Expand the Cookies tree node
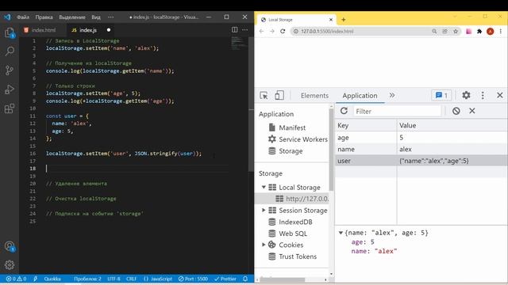Image resolution: width=508 pixels, height=285 pixels. (x=264, y=245)
